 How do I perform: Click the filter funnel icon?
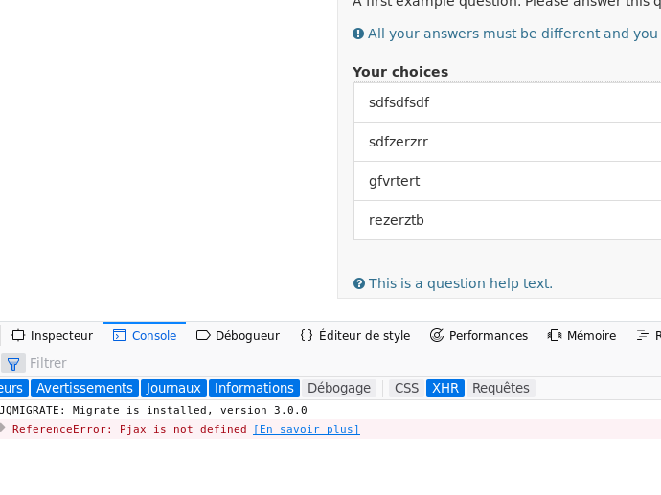click(13, 364)
